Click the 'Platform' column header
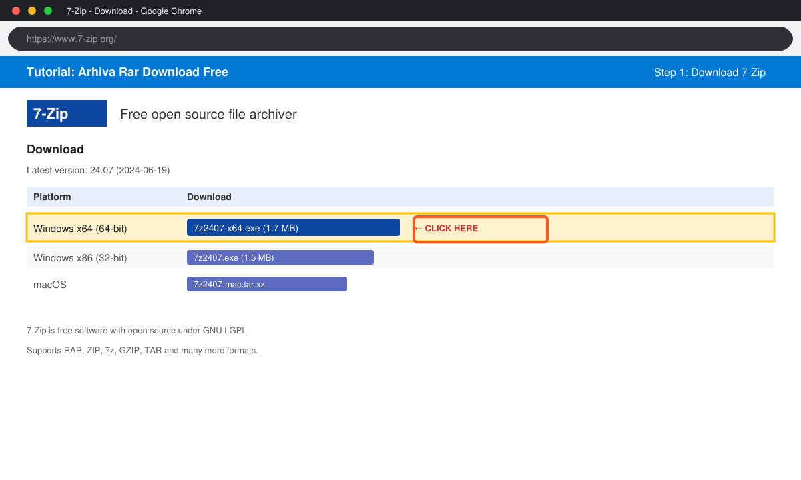The image size is (801, 480). 52,197
